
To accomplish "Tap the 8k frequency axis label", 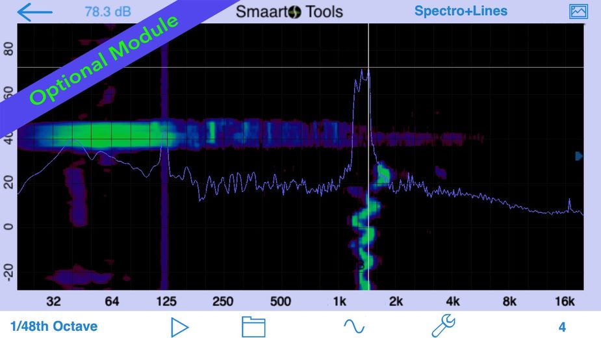I will 509,302.
